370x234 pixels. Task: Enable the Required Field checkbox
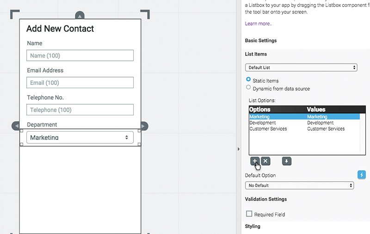coord(249,214)
